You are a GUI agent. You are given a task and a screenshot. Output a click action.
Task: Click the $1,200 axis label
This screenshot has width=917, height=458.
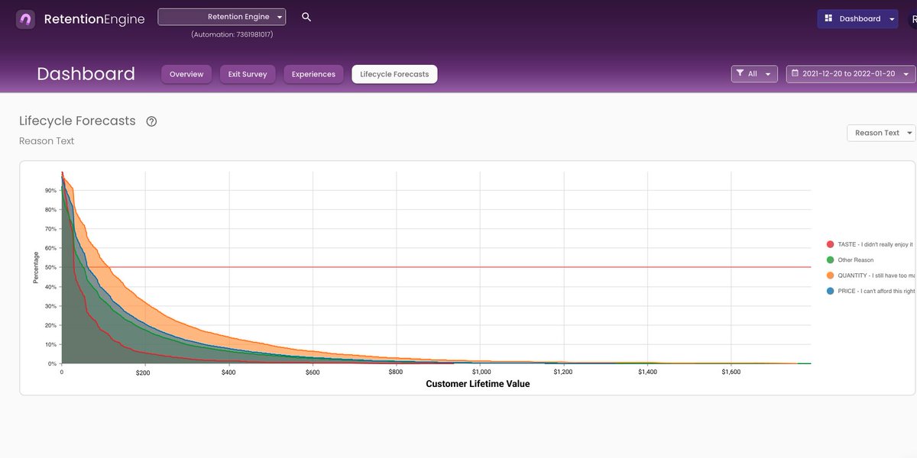(x=562, y=373)
